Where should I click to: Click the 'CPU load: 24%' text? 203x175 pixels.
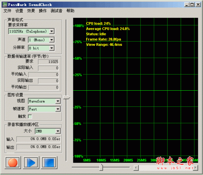[x=98, y=23]
